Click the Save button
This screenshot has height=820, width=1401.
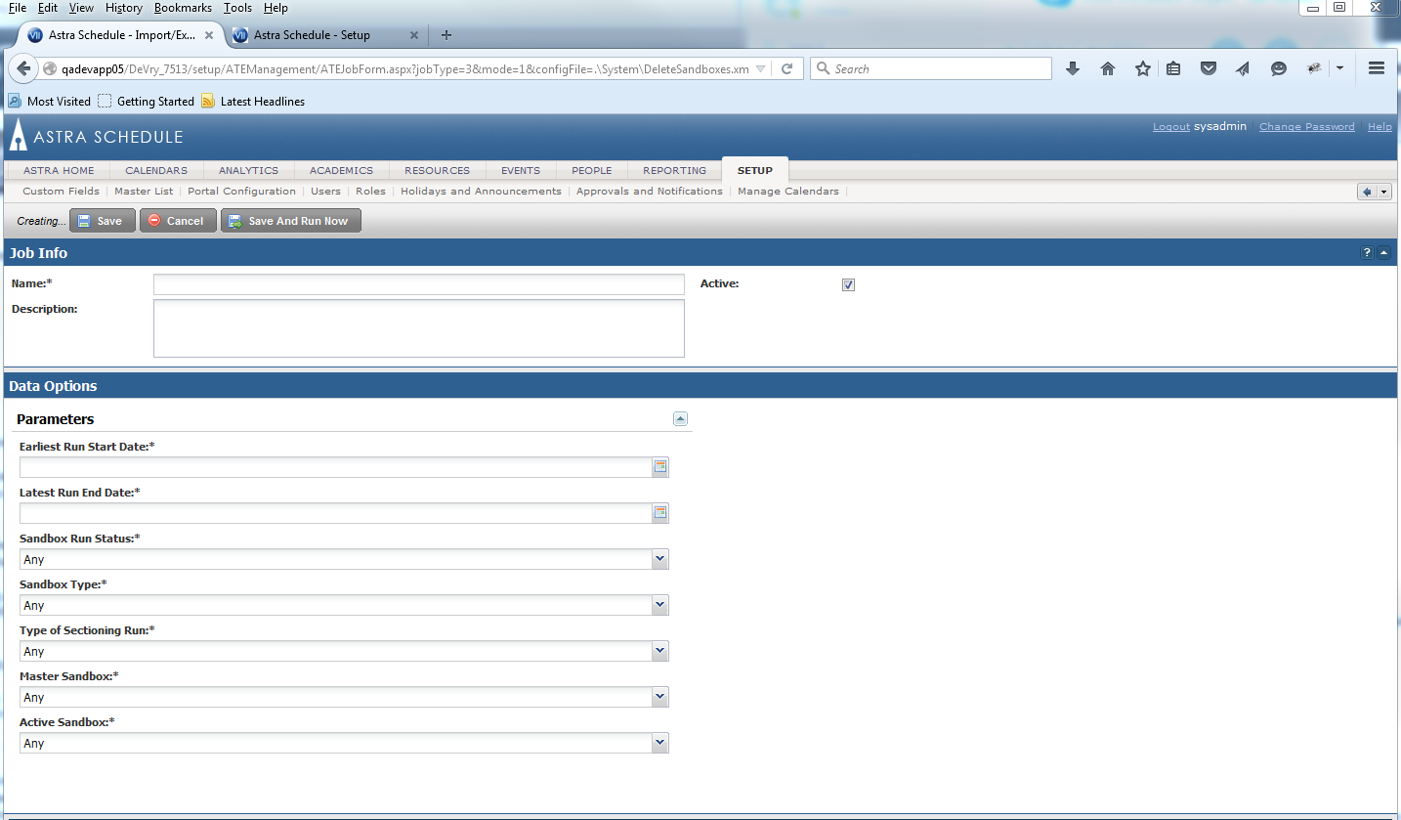(102, 221)
